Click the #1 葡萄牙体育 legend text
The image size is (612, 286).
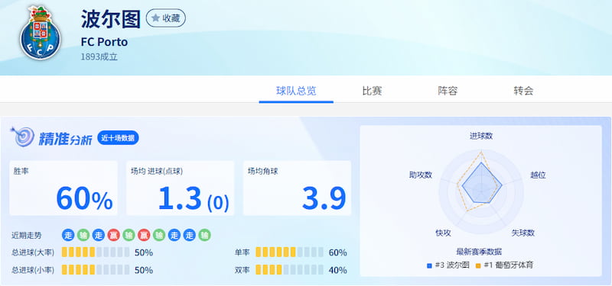coord(508,265)
